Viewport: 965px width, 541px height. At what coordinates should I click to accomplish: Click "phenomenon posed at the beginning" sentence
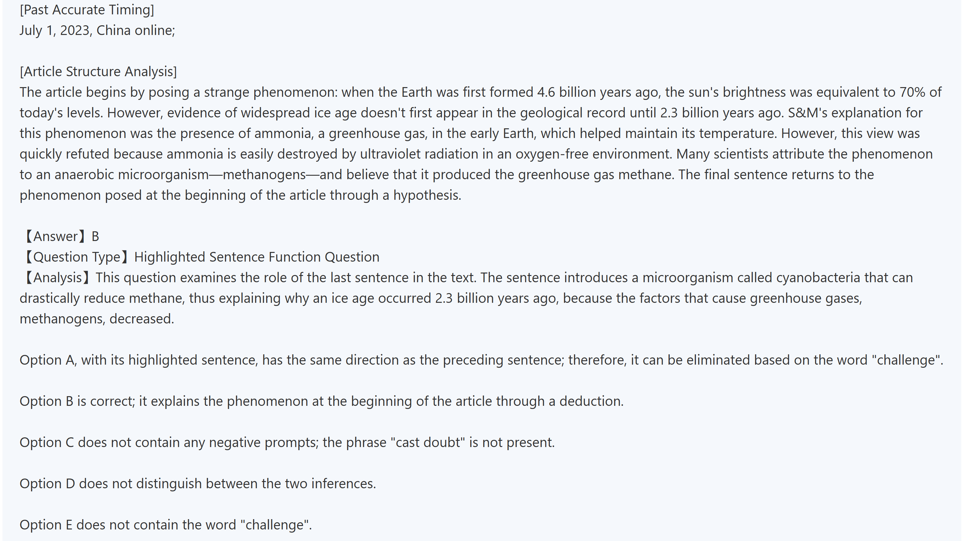pos(240,195)
